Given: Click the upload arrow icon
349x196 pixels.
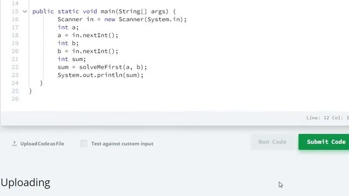Looking at the screenshot, I should pyautogui.click(x=15, y=144).
